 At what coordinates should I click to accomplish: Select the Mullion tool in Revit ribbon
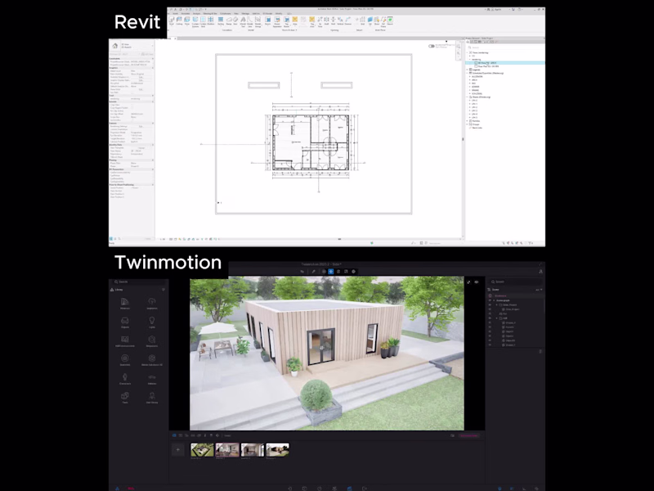(x=211, y=20)
